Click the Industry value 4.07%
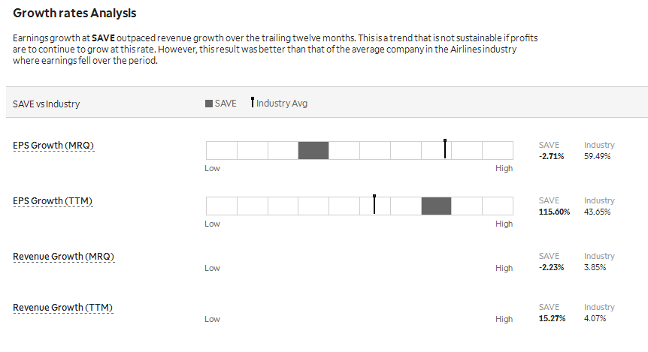The height and width of the screenshot is (352, 648). (x=595, y=318)
